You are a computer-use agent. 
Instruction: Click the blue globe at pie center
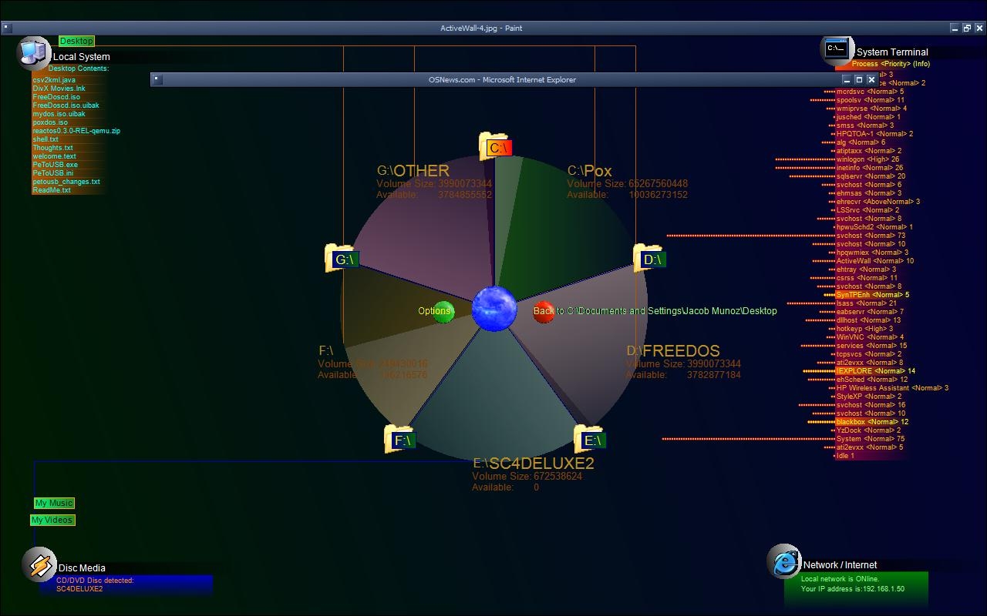494,309
